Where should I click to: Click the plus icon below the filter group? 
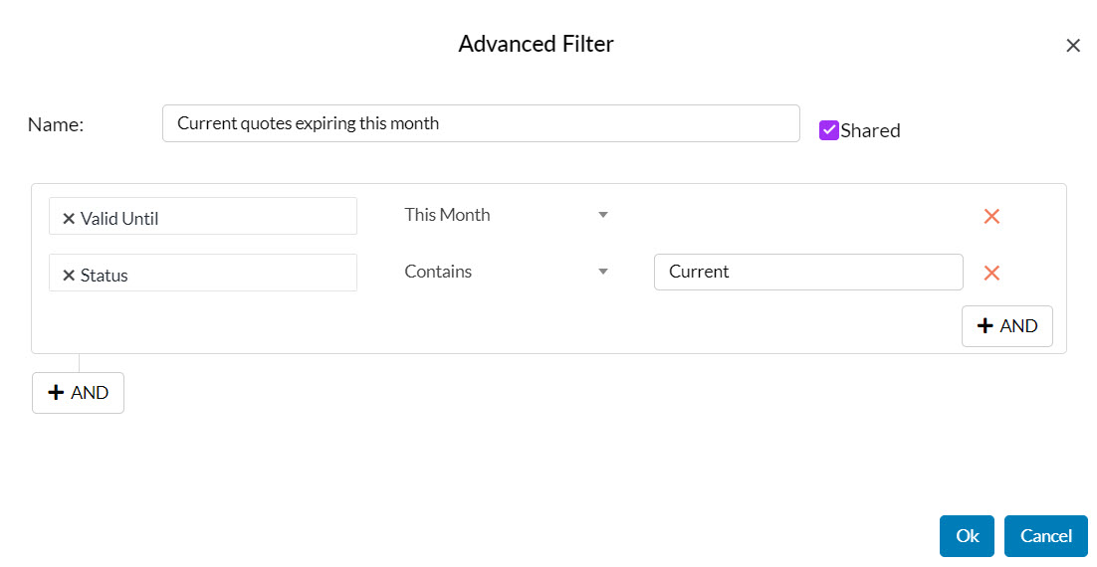click(x=56, y=393)
